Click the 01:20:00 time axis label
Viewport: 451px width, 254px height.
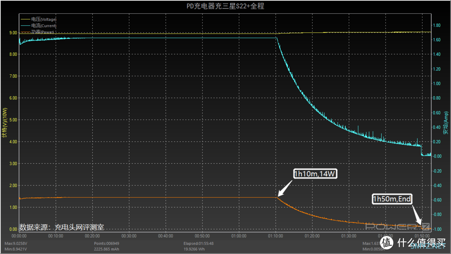coord(312,236)
